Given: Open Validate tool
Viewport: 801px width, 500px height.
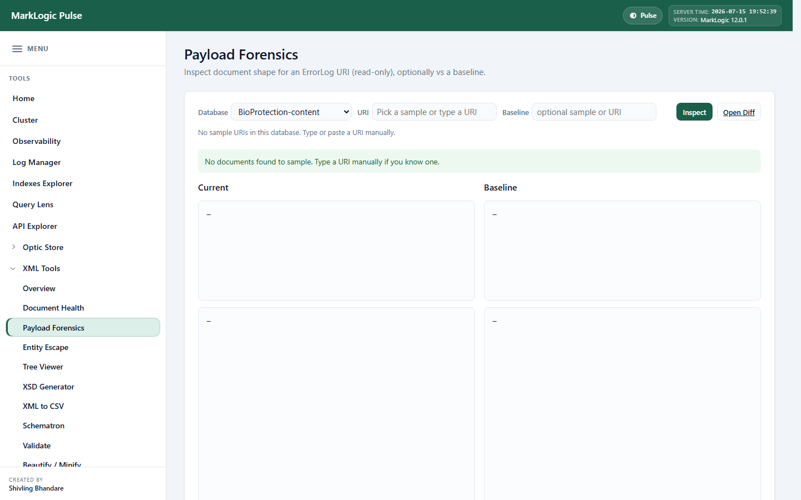Looking at the screenshot, I should 37,446.
